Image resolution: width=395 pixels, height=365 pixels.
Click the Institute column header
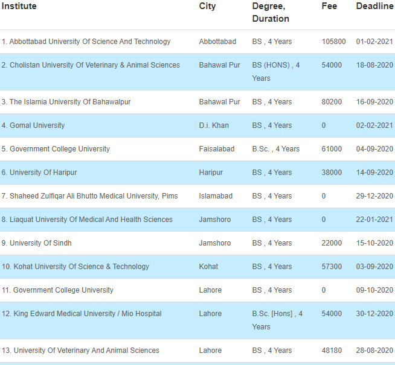tap(19, 6)
